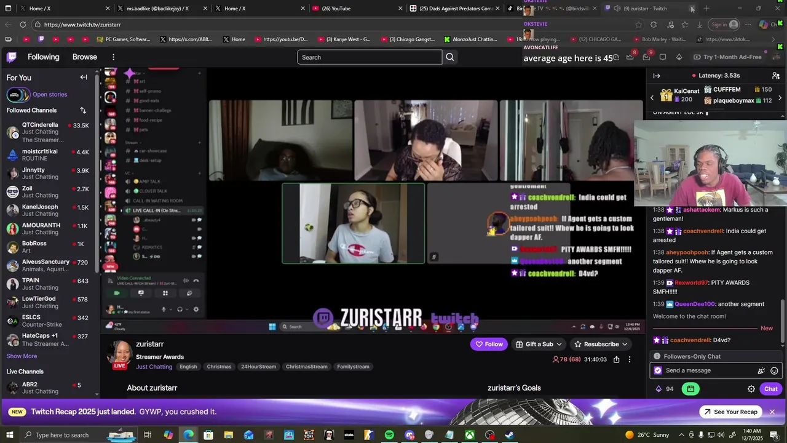This screenshot has height=443, width=787.
Task: Open the Browse menu item
Action: pos(85,57)
